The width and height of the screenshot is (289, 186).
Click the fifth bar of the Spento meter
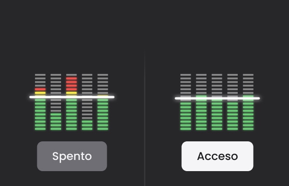[103, 102]
